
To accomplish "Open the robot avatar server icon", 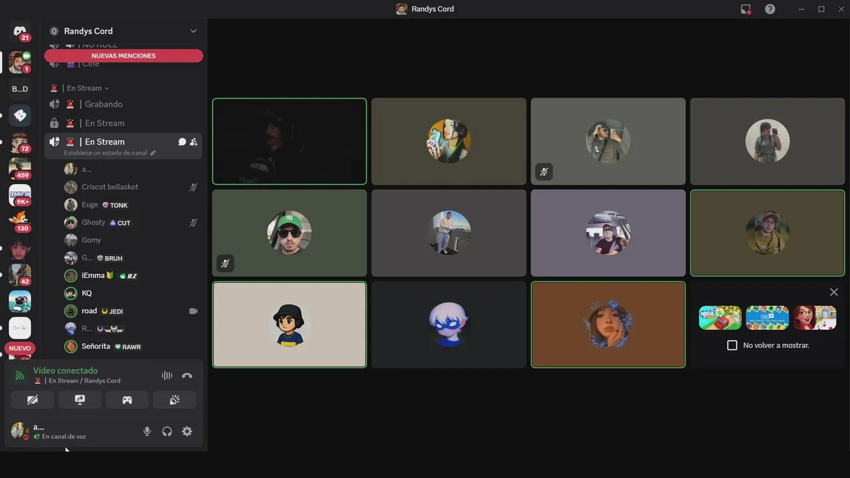I will (20, 301).
